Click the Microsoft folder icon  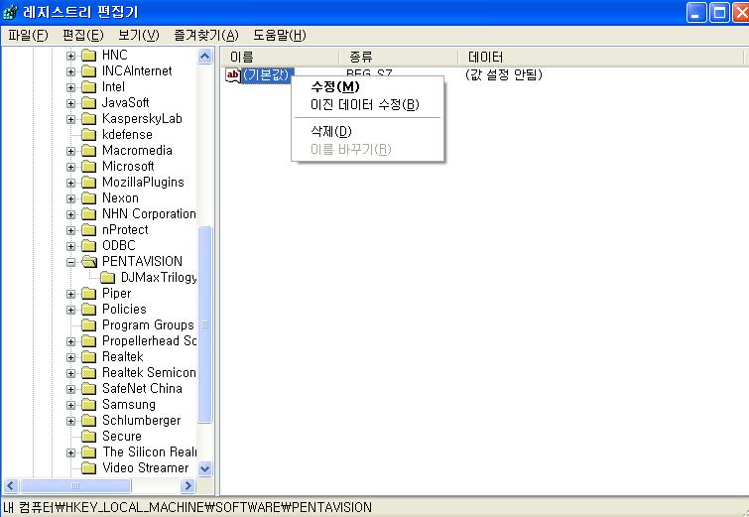pyautogui.click(x=89, y=167)
